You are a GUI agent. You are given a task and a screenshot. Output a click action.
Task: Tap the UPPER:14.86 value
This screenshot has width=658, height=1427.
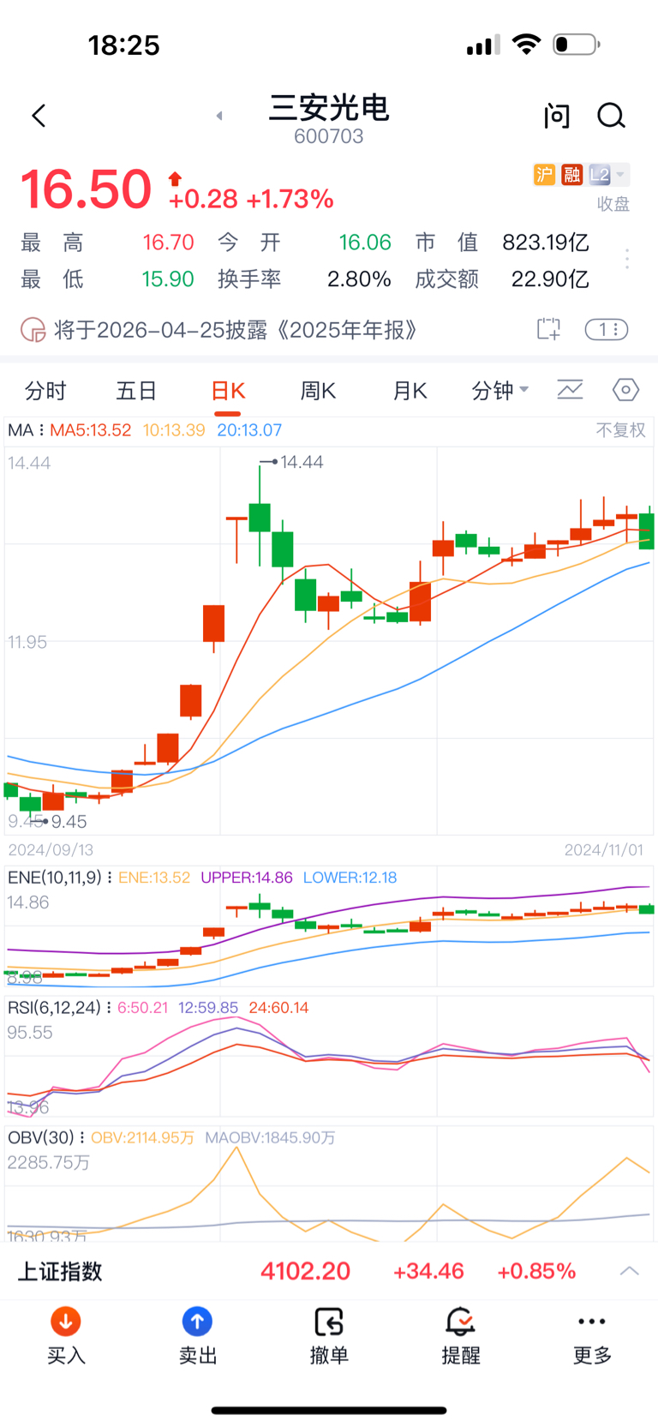pos(247,878)
